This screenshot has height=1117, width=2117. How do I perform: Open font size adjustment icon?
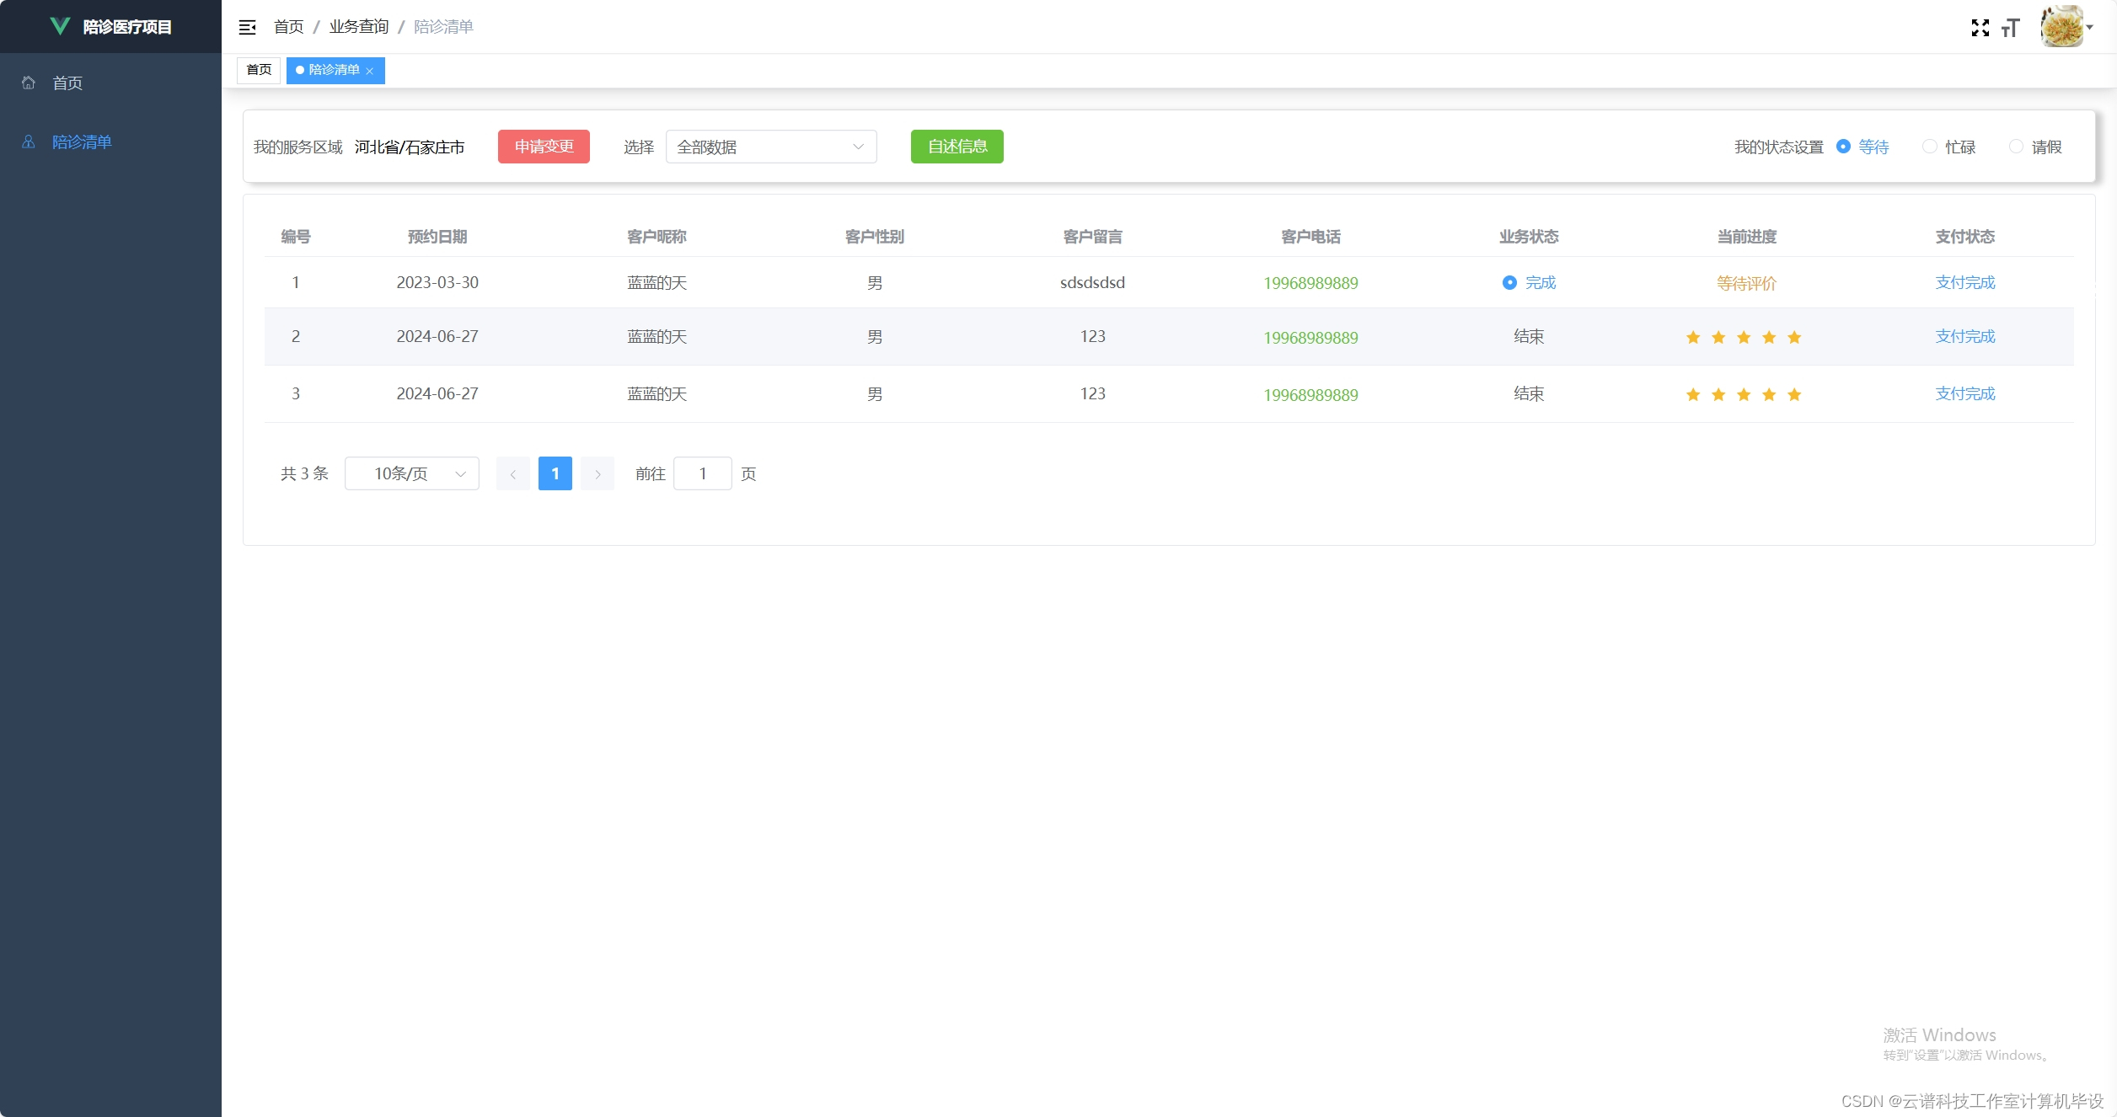coord(2011,28)
